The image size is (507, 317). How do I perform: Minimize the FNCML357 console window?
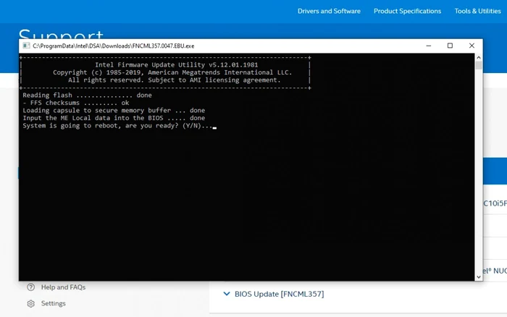429,46
